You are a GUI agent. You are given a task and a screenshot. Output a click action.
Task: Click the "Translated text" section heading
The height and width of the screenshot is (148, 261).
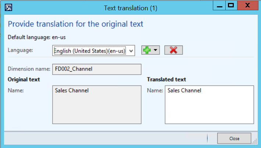[x=166, y=79]
